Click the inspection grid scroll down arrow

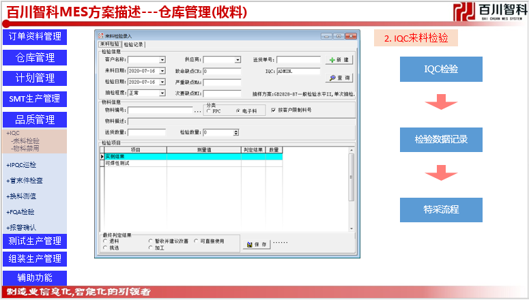tap(352, 228)
